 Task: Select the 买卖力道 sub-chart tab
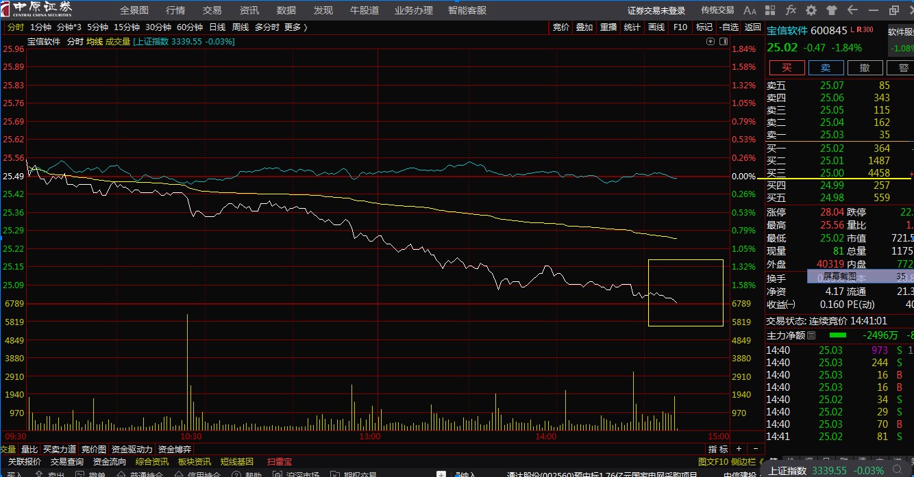pyautogui.click(x=60, y=450)
